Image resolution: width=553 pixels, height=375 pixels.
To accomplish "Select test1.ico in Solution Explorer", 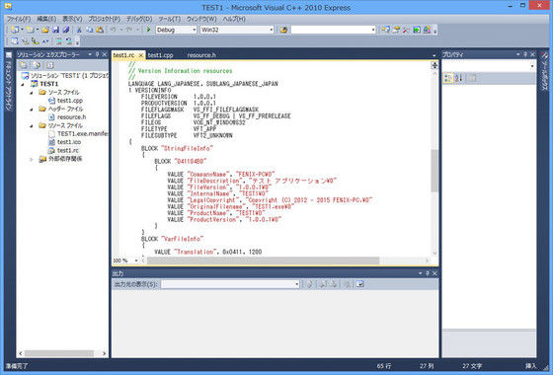I will point(69,142).
